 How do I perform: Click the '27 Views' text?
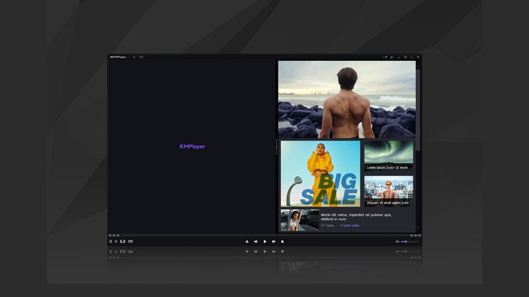click(327, 225)
